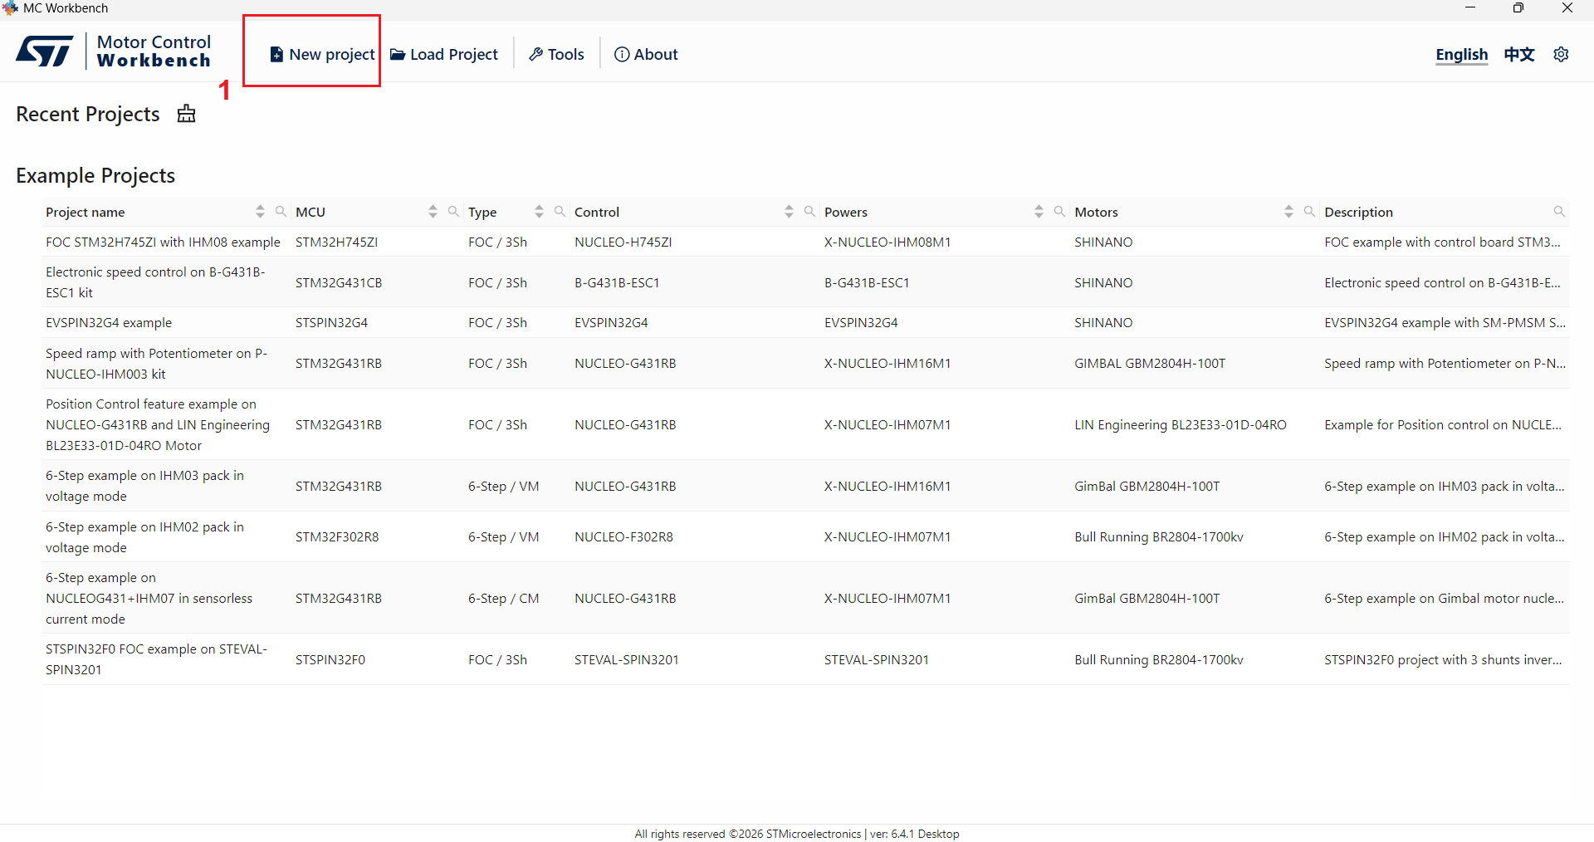Open FOC STM32H745ZI with IHM08 example

pos(163,242)
